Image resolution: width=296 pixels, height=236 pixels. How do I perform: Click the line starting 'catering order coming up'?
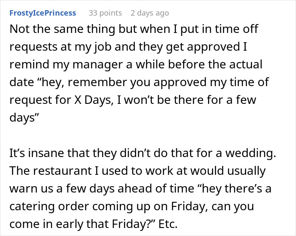pyautogui.click(x=132, y=206)
